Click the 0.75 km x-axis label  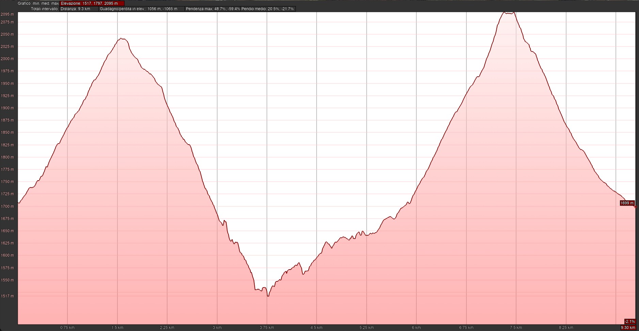[x=67, y=328]
